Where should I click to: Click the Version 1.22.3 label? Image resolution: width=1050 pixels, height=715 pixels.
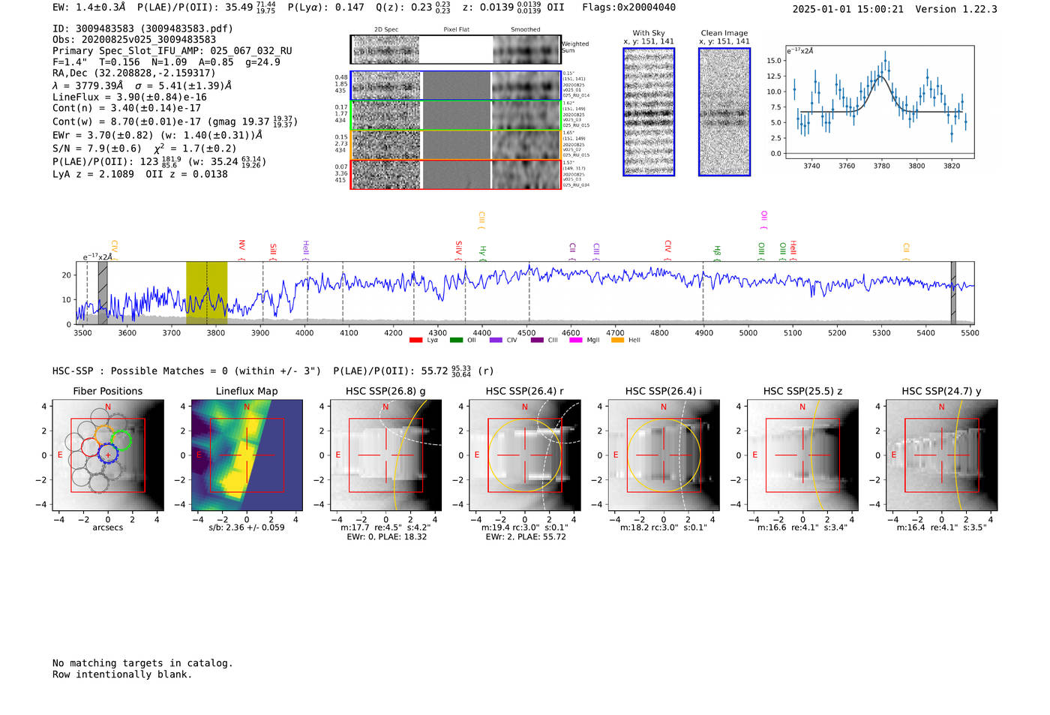pos(956,9)
